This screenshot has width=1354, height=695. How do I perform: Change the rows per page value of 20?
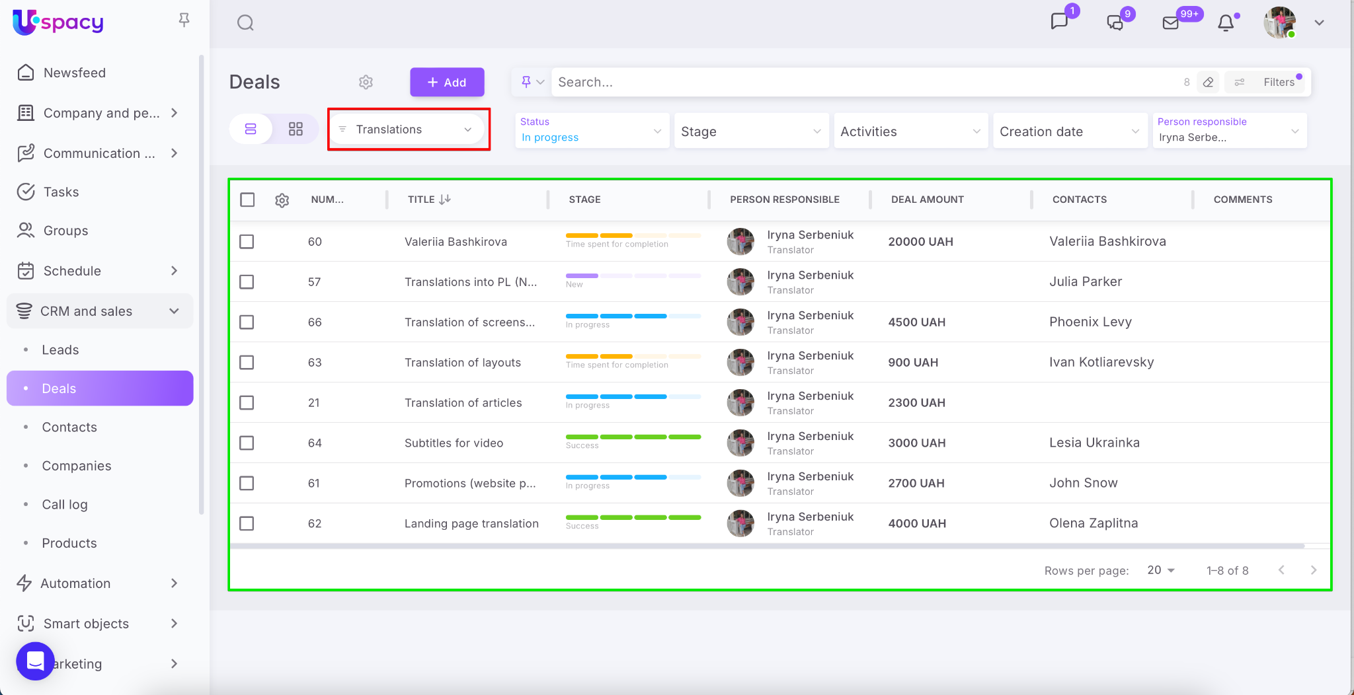1161,570
